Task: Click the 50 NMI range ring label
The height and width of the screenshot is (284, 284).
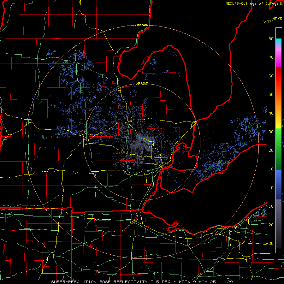Action: (x=142, y=84)
